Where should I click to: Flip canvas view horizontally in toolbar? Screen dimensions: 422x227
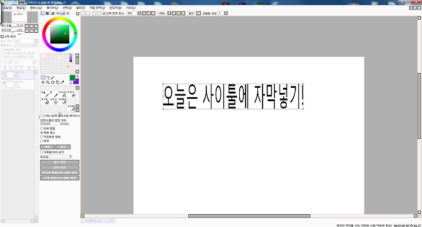(x=199, y=13)
